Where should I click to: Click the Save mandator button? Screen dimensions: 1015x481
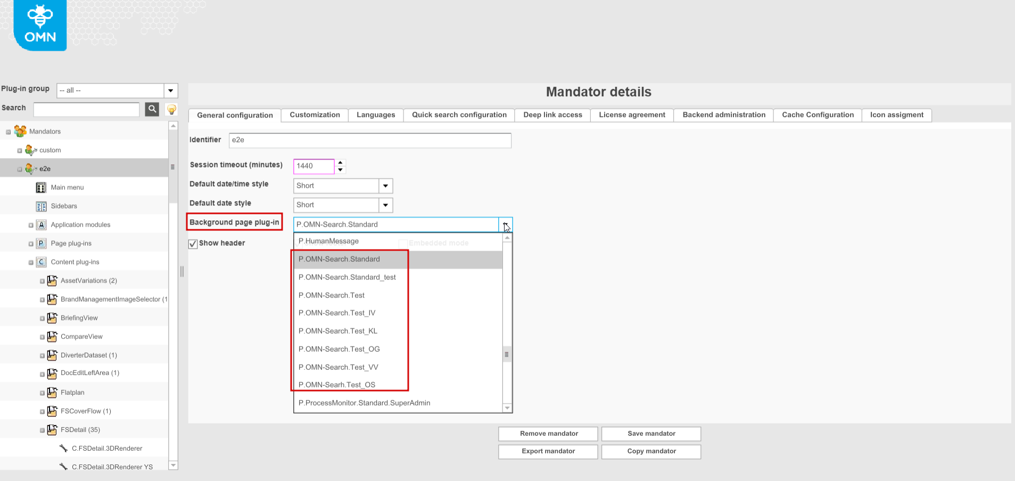(x=650, y=434)
